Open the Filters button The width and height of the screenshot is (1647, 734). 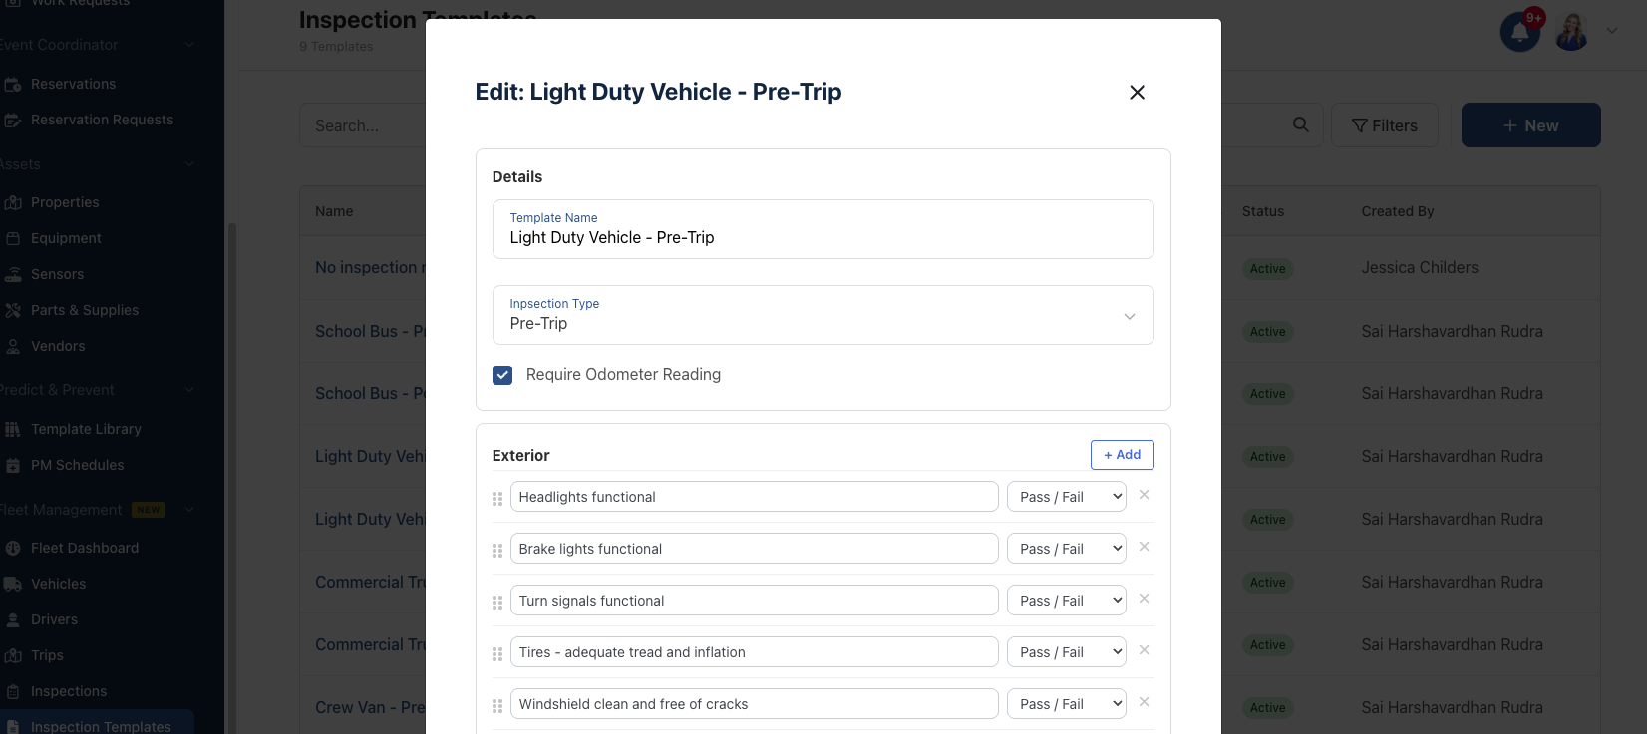tap(1385, 125)
